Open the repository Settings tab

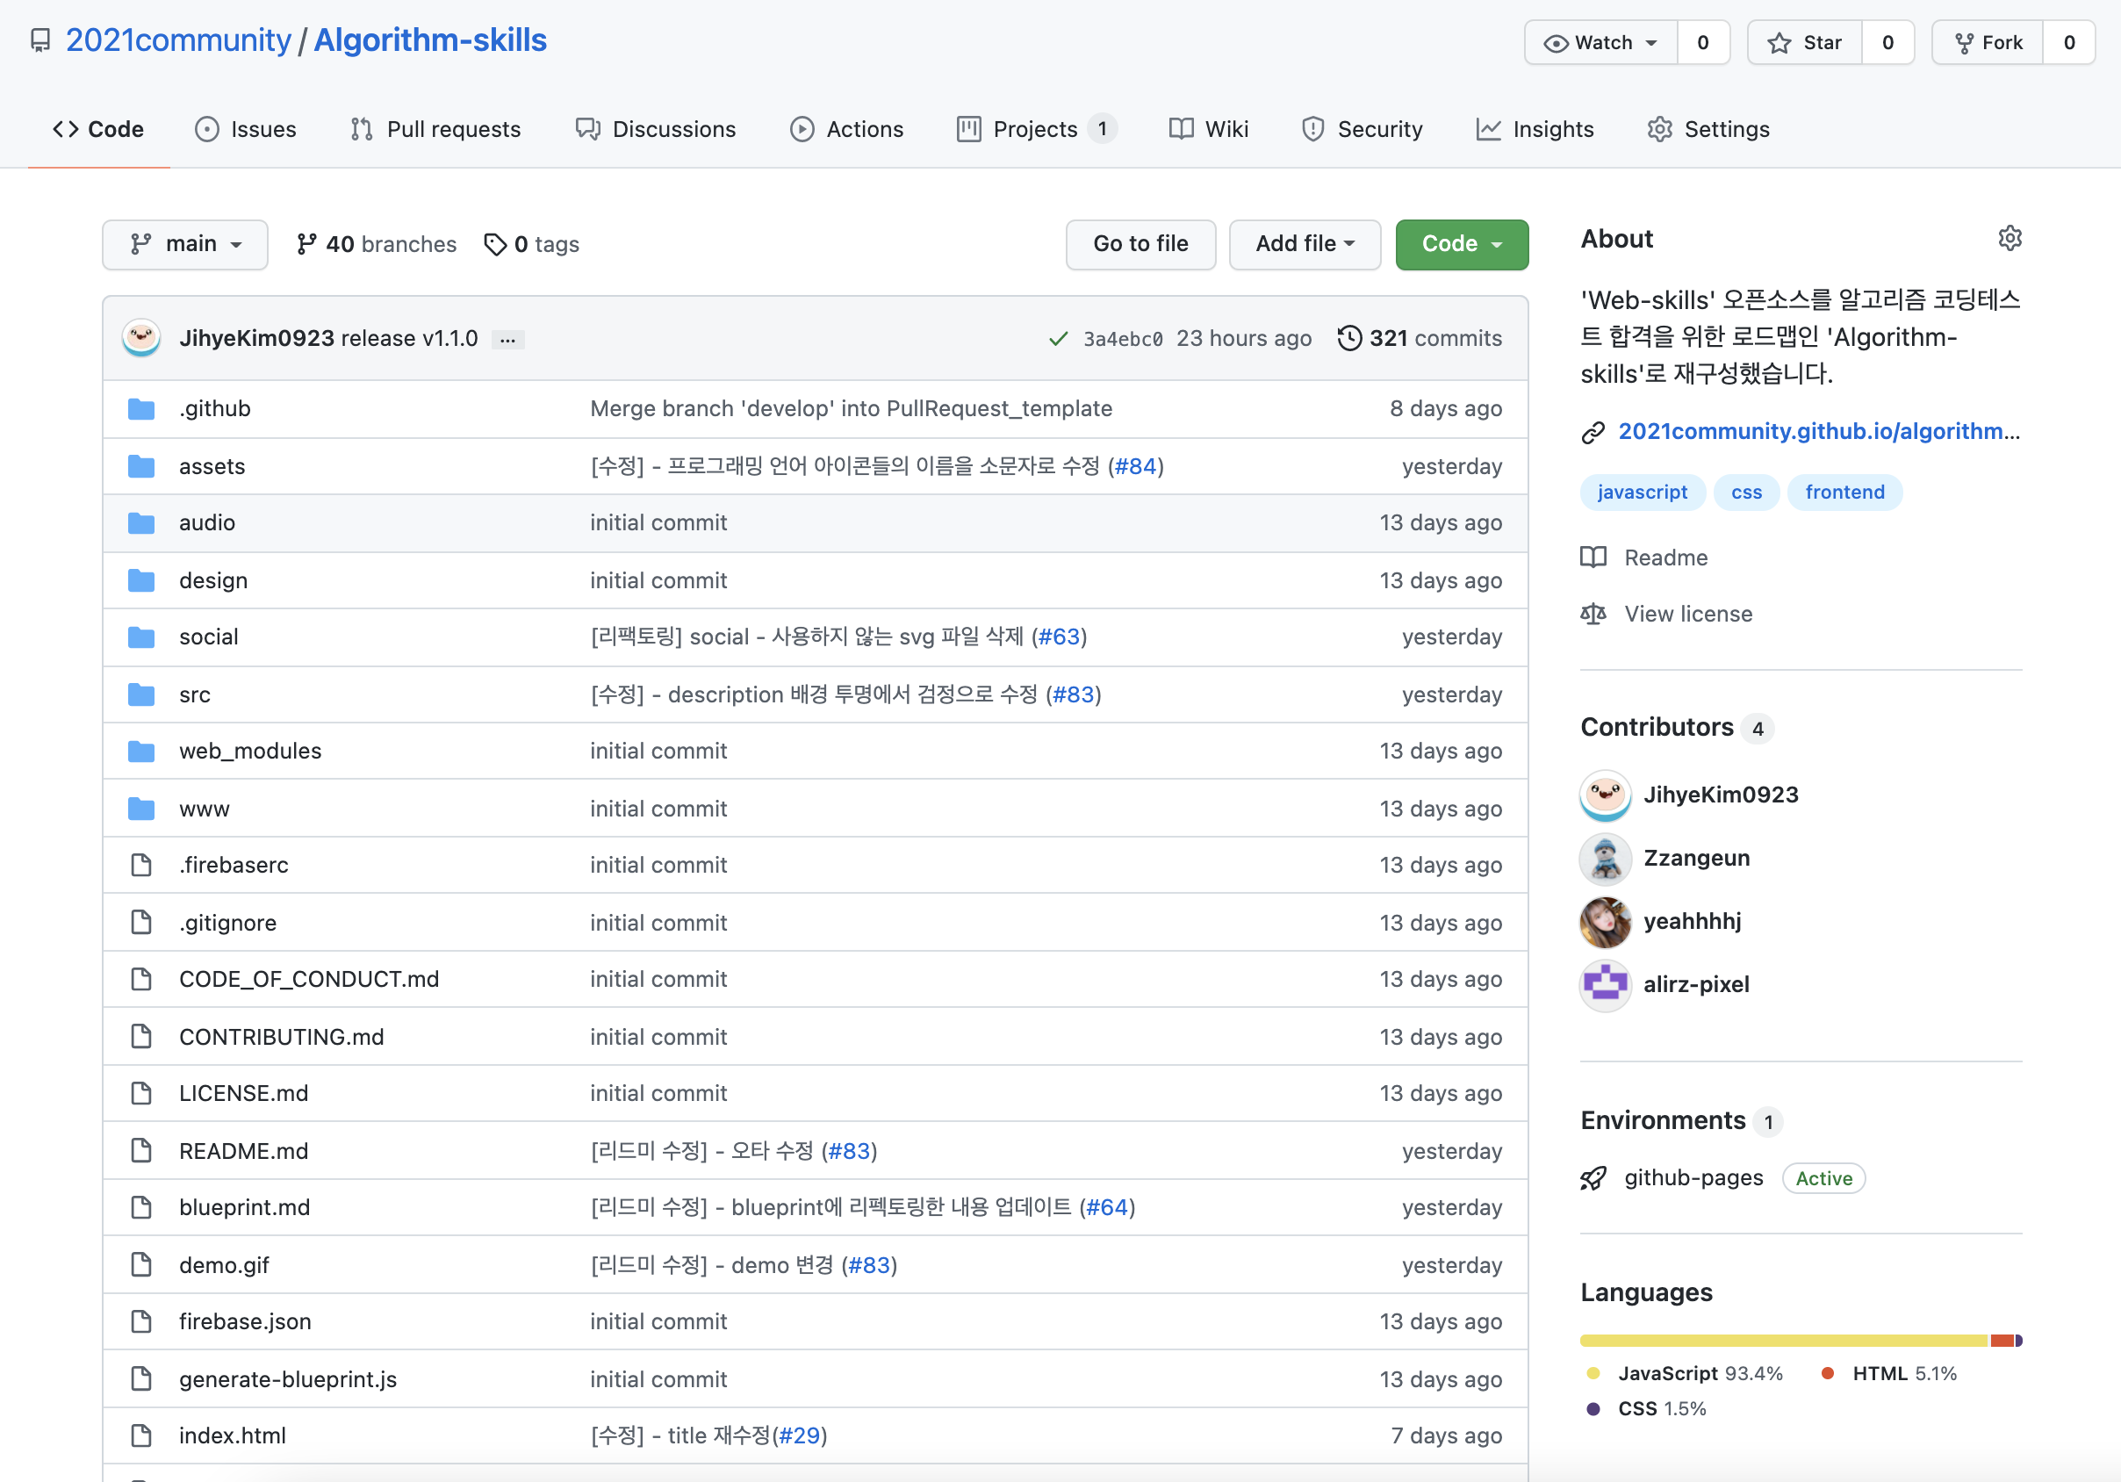[1709, 129]
